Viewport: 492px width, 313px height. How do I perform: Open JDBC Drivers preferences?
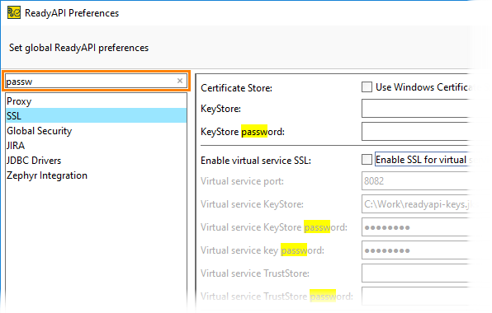pos(96,161)
